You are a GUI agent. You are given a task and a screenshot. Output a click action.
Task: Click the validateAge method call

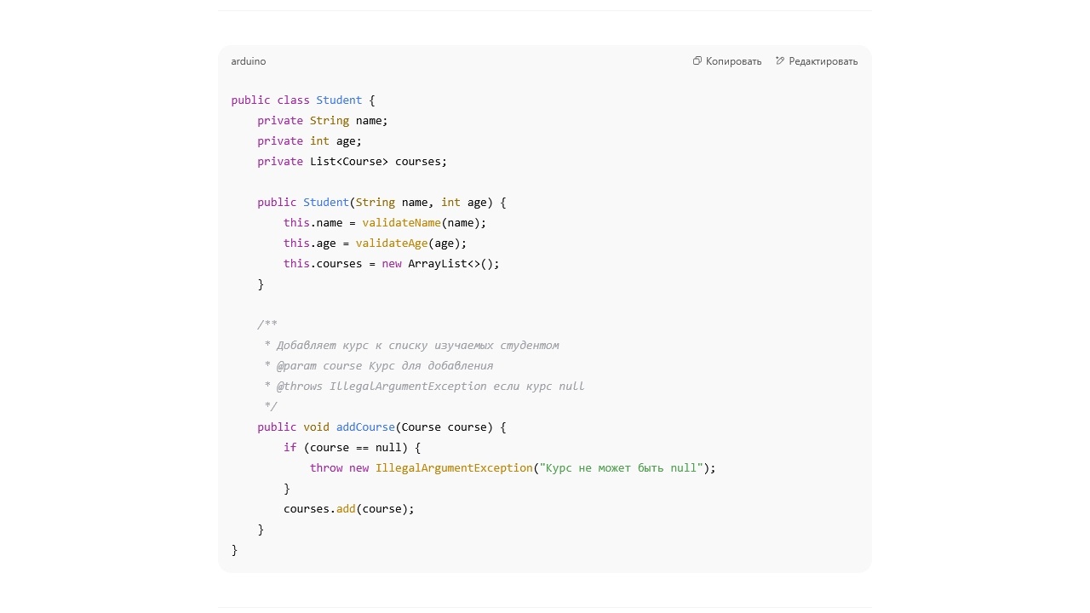391,243
